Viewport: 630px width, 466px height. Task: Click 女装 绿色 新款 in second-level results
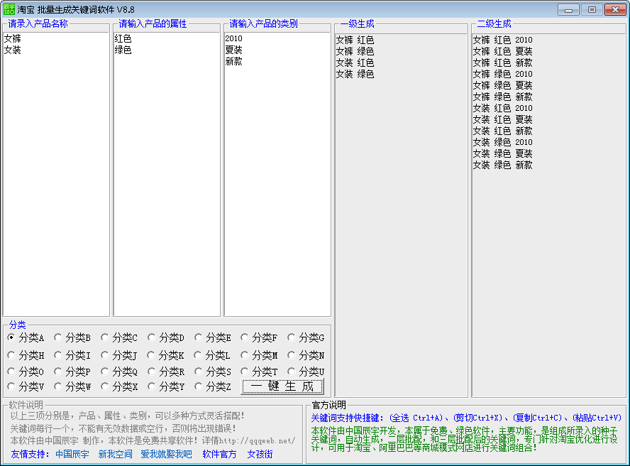coord(502,165)
